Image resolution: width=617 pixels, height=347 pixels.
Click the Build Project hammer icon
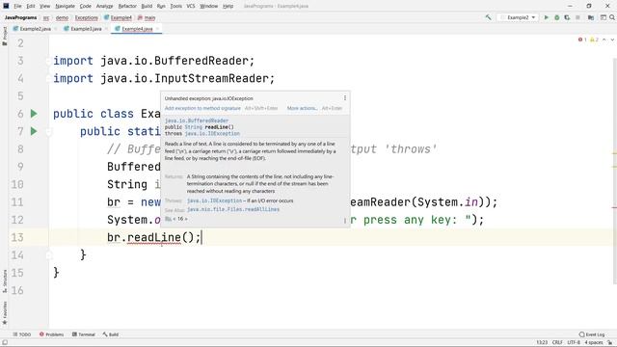click(489, 17)
